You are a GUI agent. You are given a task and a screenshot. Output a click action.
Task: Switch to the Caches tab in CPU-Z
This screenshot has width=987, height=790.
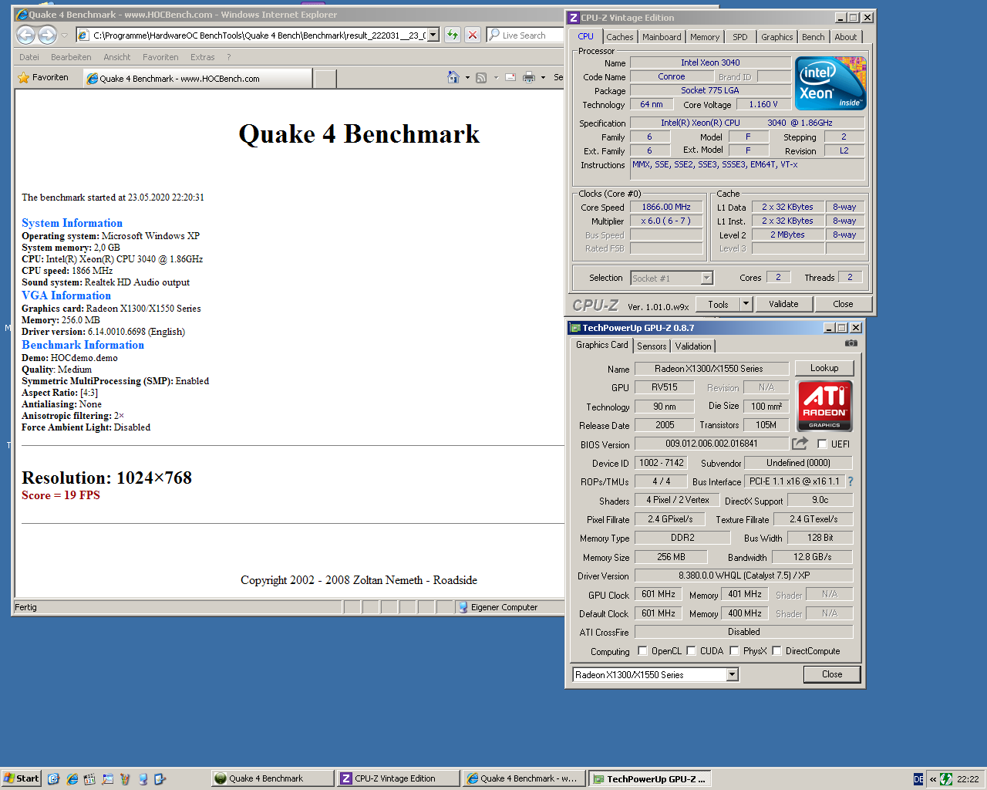coord(619,37)
